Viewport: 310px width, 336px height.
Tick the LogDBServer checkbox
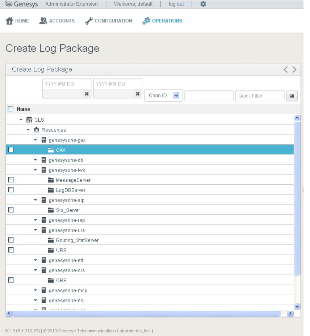point(11,190)
